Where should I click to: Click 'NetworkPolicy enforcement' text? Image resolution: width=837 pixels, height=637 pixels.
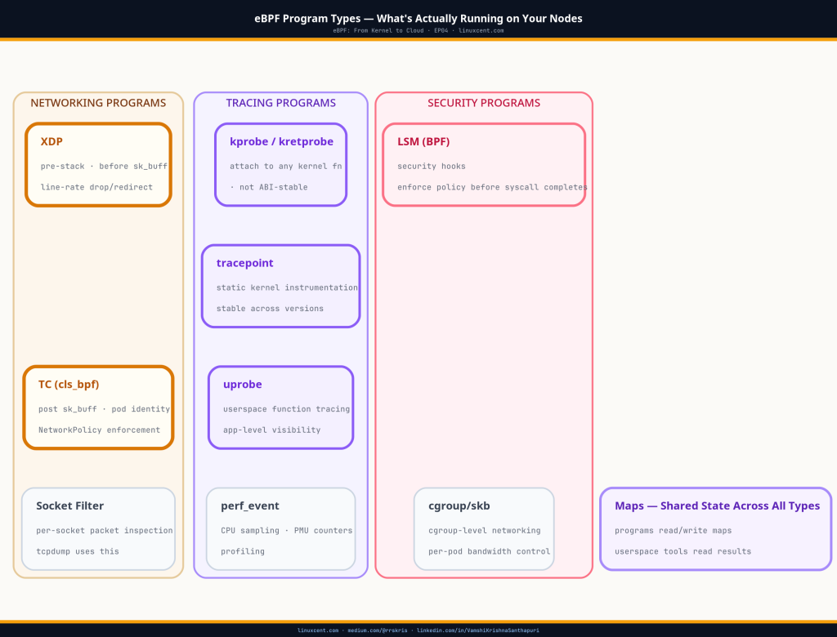coord(99,430)
